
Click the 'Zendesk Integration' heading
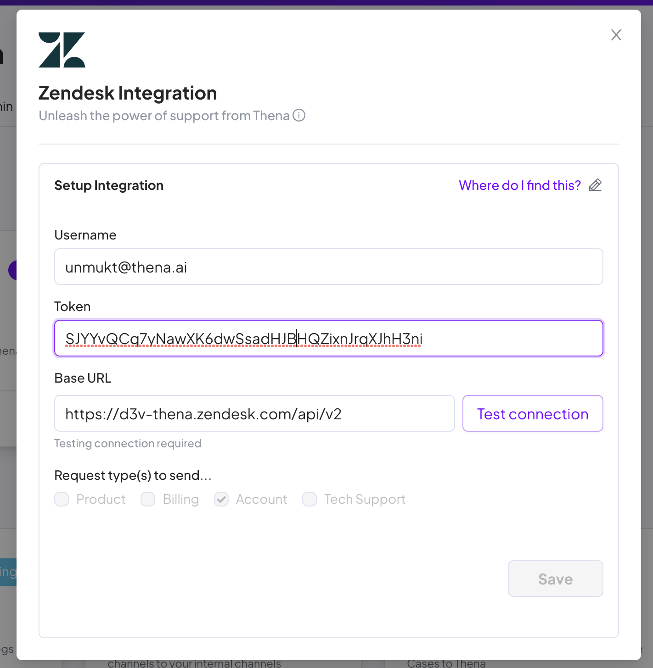(128, 93)
